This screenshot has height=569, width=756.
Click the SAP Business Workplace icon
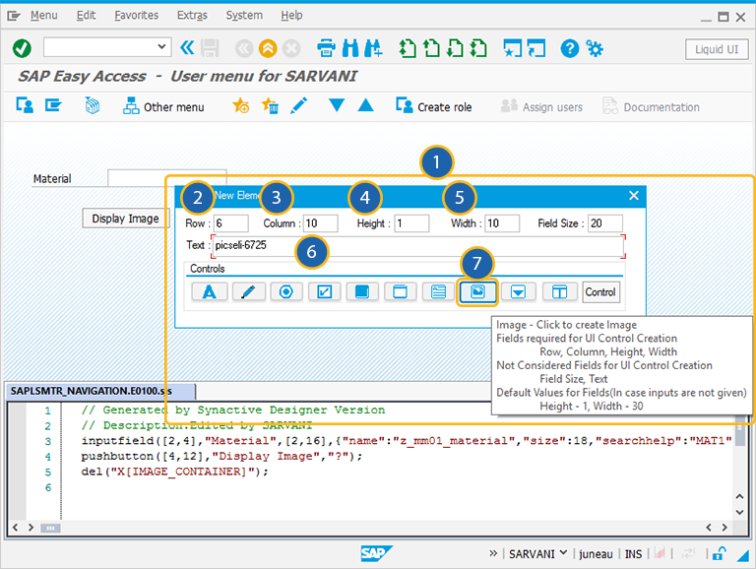[93, 105]
